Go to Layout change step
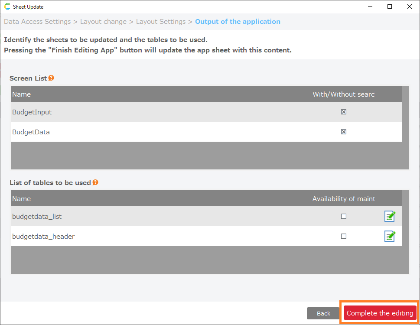The image size is (420, 325). click(x=103, y=22)
